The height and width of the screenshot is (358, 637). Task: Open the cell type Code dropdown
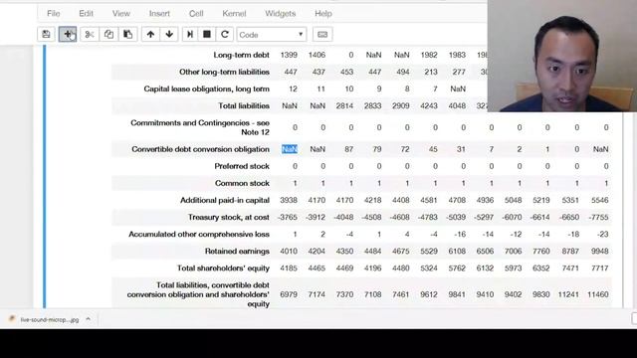pos(272,35)
